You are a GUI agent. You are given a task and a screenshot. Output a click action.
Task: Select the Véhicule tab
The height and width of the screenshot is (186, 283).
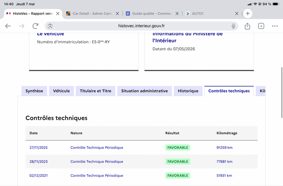[x=61, y=91]
